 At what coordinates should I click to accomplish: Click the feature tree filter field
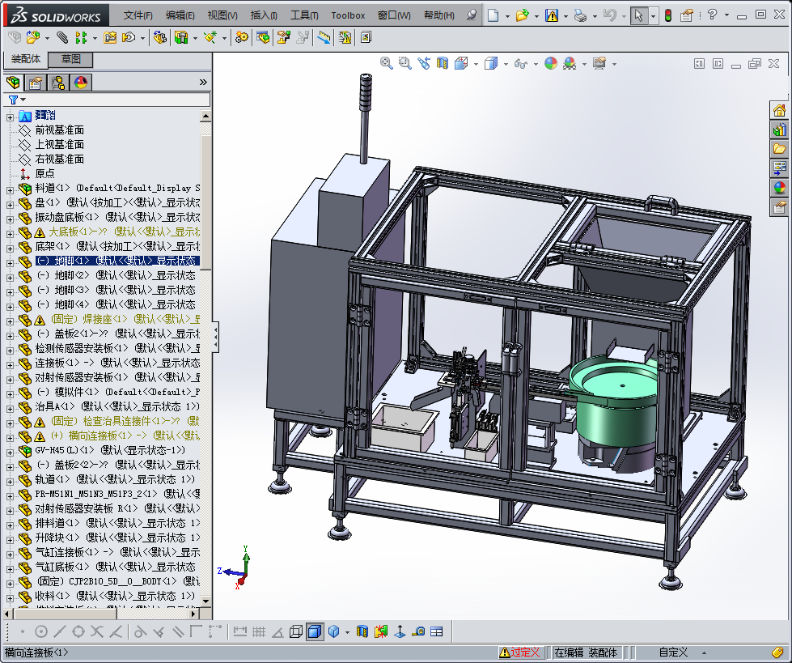point(113,100)
